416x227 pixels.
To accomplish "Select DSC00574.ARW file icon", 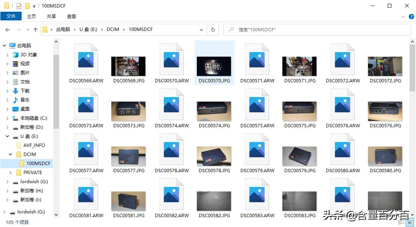I will point(171,105).
